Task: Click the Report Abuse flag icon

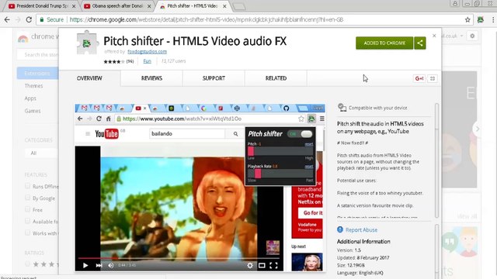Action: [340, 229]
